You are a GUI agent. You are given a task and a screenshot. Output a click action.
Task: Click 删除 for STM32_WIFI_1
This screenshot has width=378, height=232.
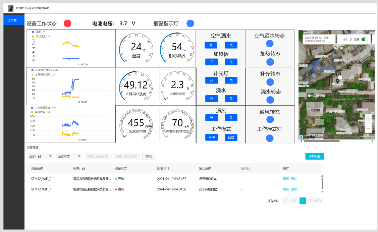(x=294, y=189)
